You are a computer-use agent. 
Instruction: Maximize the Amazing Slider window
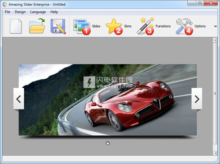pyautogui.click(x=200, y=3)
